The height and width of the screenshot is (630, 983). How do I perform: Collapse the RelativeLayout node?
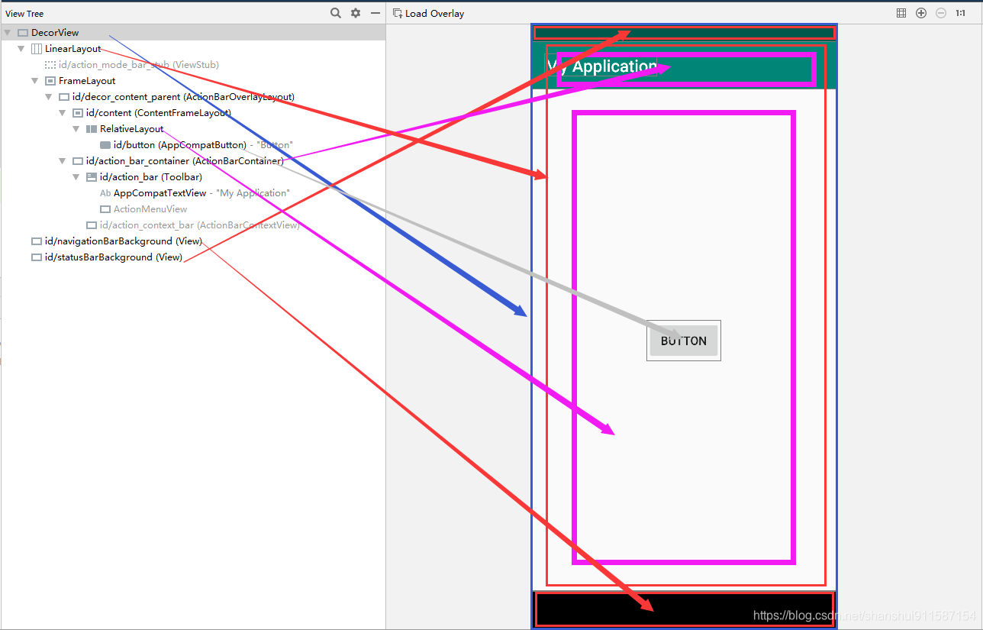[x=76, y=129]
